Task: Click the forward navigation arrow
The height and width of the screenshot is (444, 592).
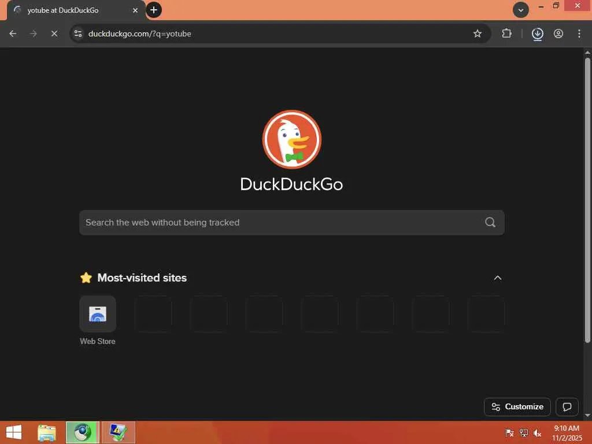Action: [x=33, y=34]
